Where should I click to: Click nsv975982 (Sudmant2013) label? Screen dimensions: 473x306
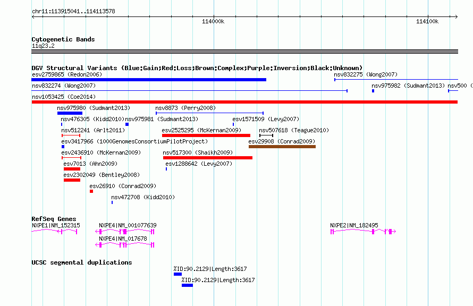click(x=408, y=86)
